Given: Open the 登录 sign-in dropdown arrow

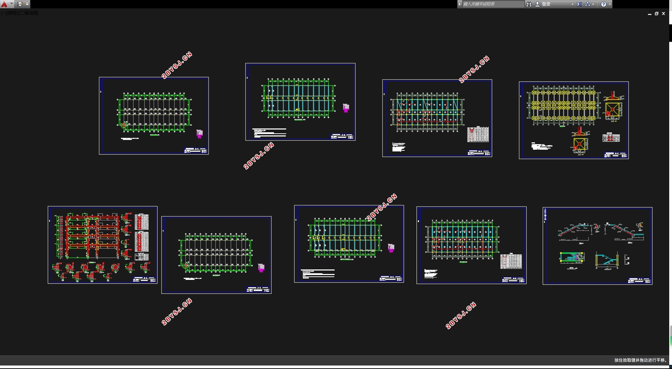Looking at the screenshot, I should (572, 4).
